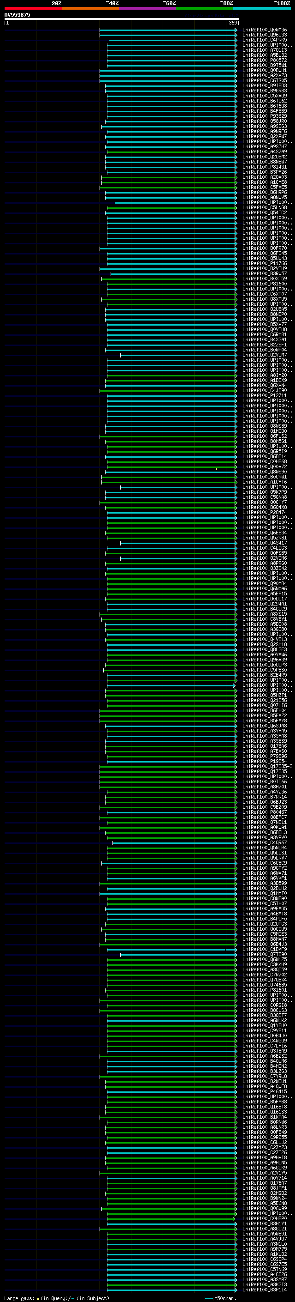
Task: Click the UniRef100_C6TG05 label
Action: click(x=265, y=80)
